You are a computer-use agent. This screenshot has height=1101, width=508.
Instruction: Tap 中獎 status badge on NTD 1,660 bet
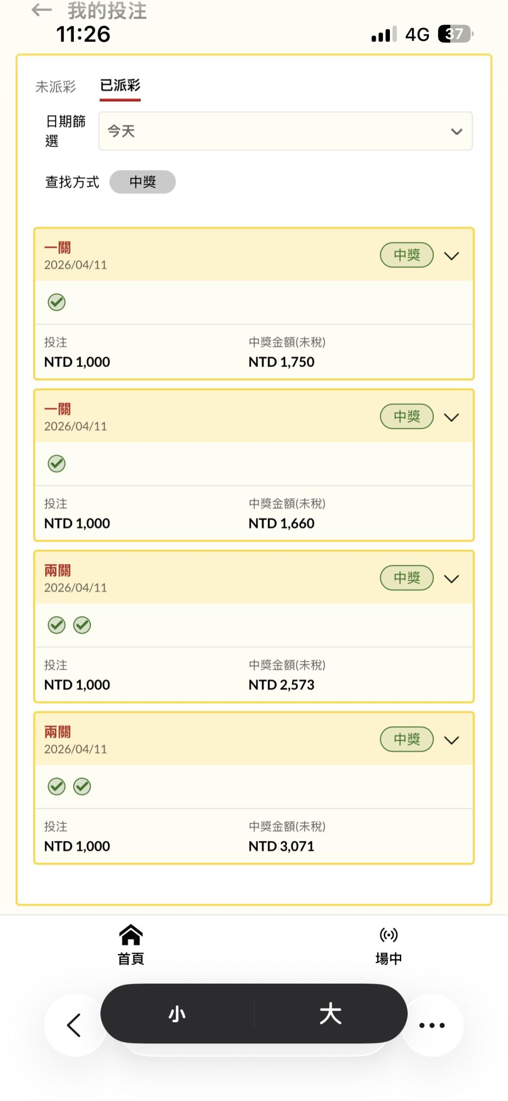click(x=407, y=416)
